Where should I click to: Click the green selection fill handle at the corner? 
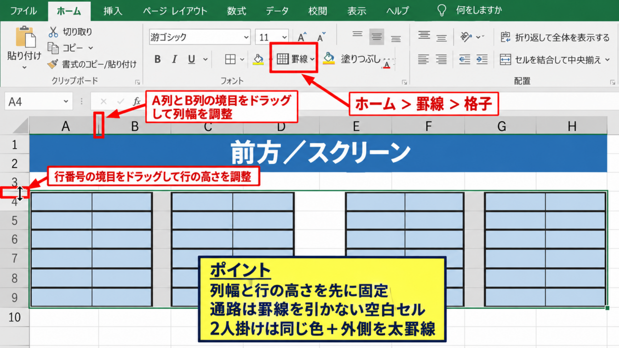point(607,307)
